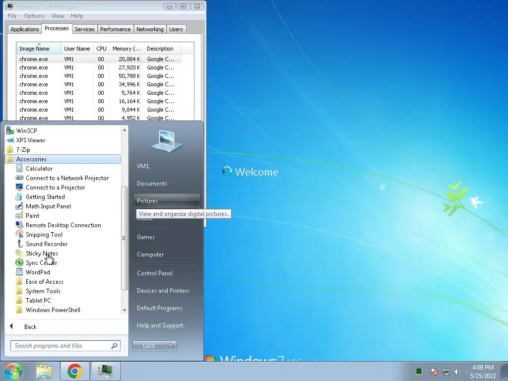Click Task Manager taskbar button
508x381 pixels.
coord(106,371)
